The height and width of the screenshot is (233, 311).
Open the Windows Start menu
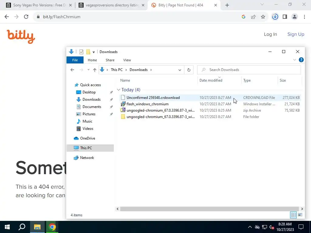(x=7, y=227)
